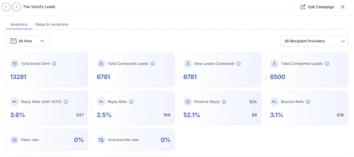Open the All time date range dropdown
Screen dimensions: 354x157
point(28,41)
